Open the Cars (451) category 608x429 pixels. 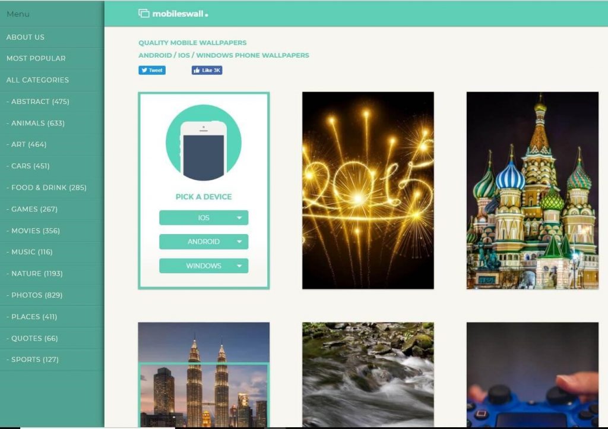pos(52,166)
